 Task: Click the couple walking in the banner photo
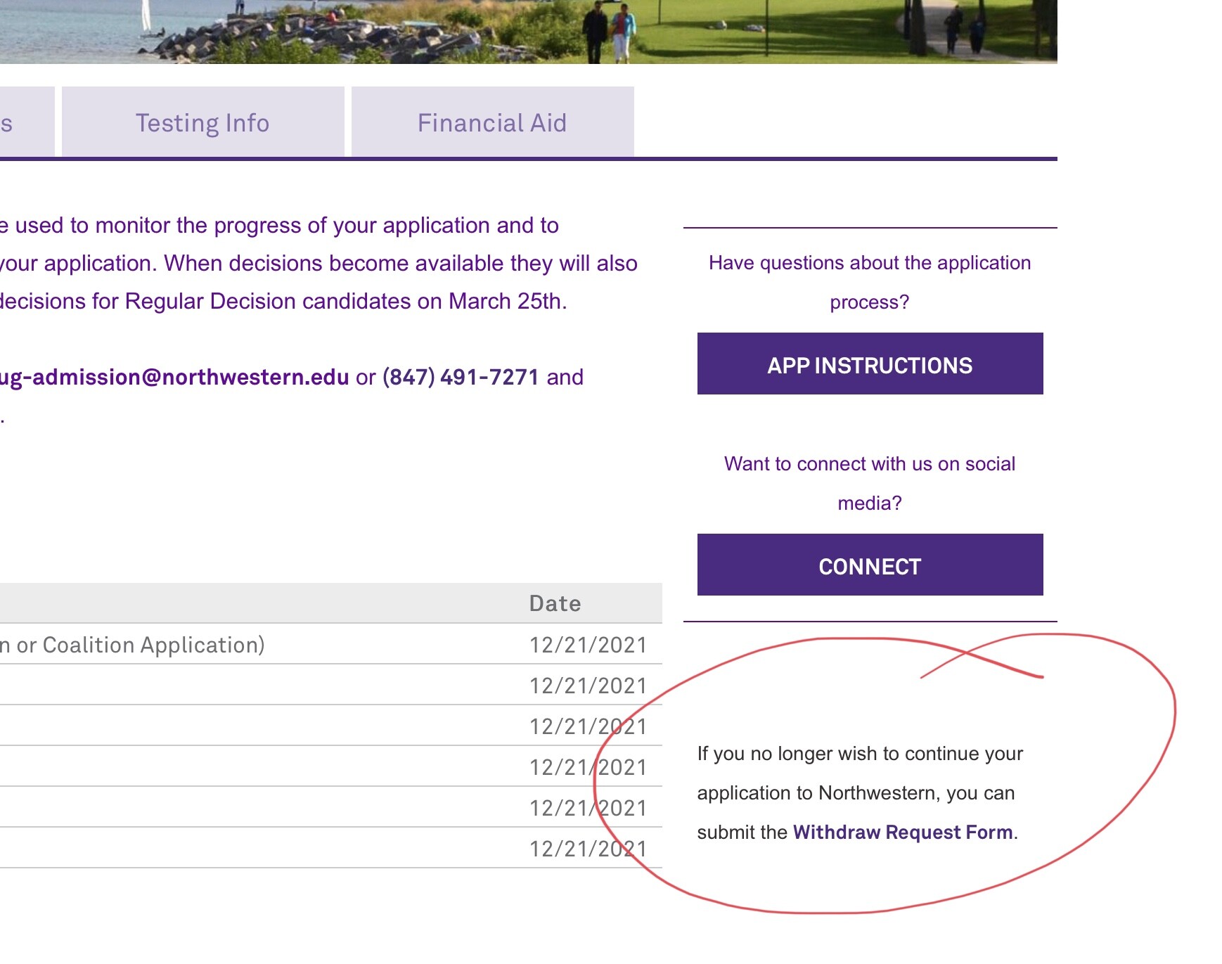point(609,32)
